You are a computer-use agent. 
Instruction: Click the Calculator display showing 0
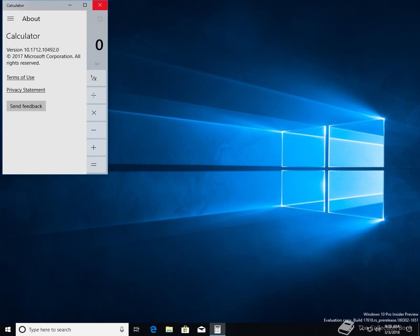tap(99, 45)
